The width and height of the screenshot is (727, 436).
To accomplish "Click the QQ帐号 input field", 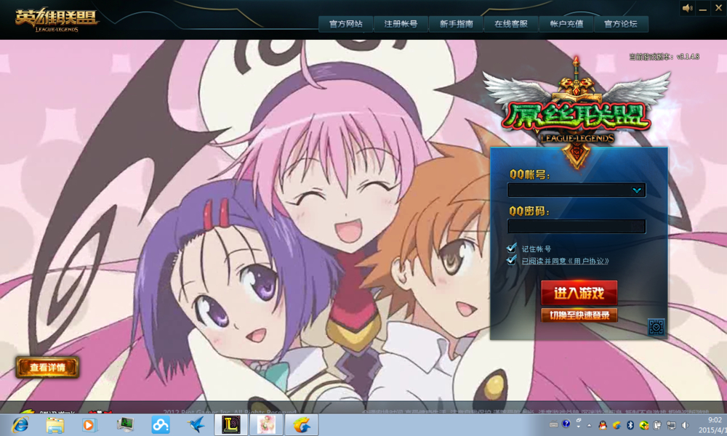I will (x=577, y=190).
